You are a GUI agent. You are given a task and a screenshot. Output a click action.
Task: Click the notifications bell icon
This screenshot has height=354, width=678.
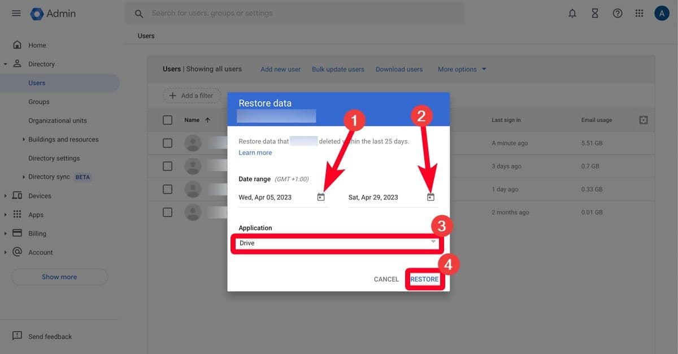point(572,13)
